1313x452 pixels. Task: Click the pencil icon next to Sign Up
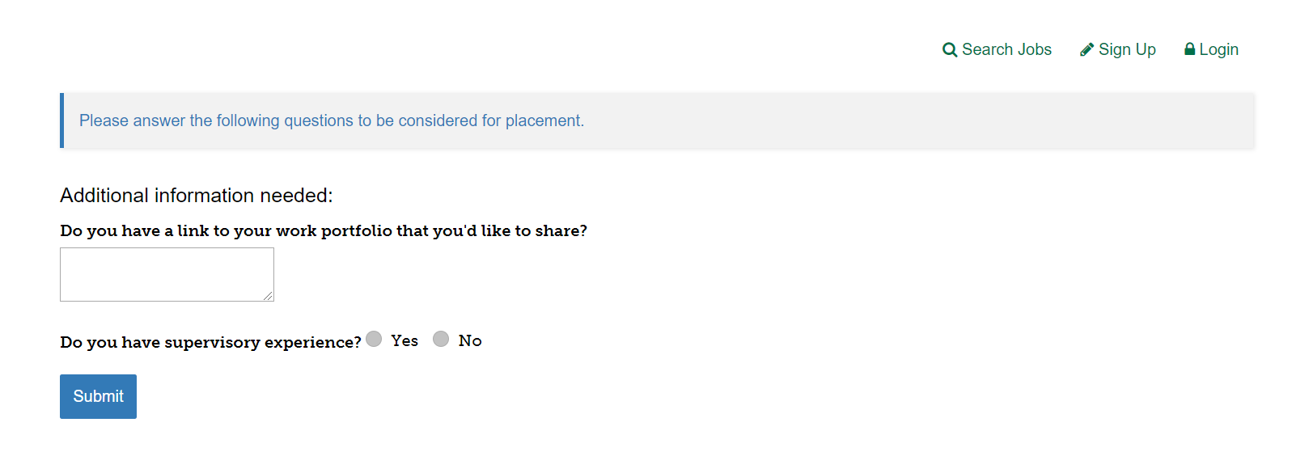tap(1086, 50)
